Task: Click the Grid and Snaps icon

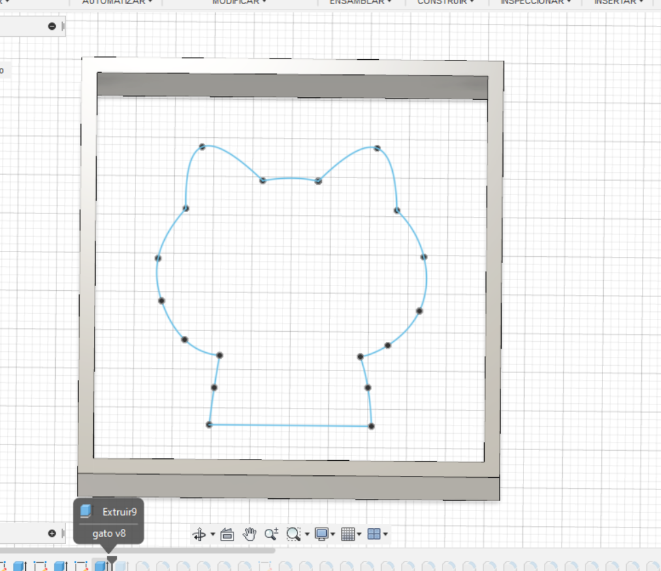Action: [348, 534]
